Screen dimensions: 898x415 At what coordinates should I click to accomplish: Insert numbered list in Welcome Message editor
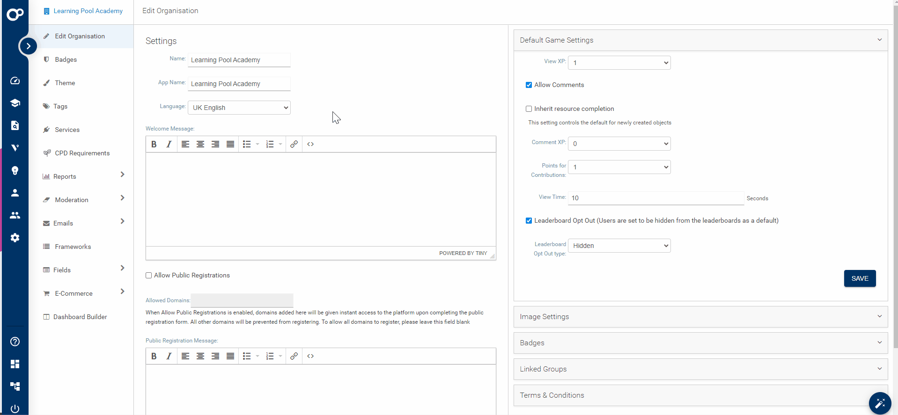(270, 144)
